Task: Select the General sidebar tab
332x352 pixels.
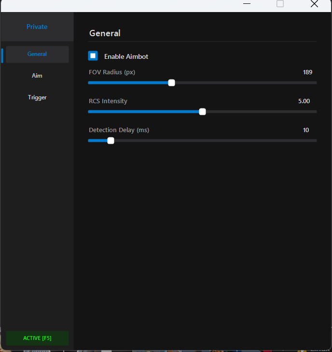Action: pos(37,54)
